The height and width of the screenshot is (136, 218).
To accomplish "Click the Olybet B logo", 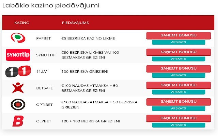I will coord(18,121).
